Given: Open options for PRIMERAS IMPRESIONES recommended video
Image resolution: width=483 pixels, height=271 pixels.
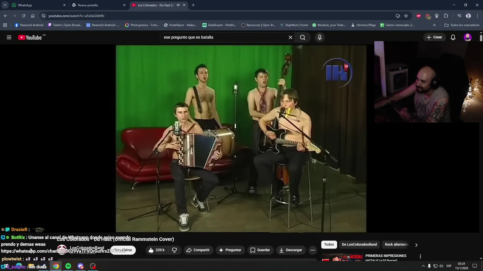Looking at the screenshot, I should click(x=420, y=257).
